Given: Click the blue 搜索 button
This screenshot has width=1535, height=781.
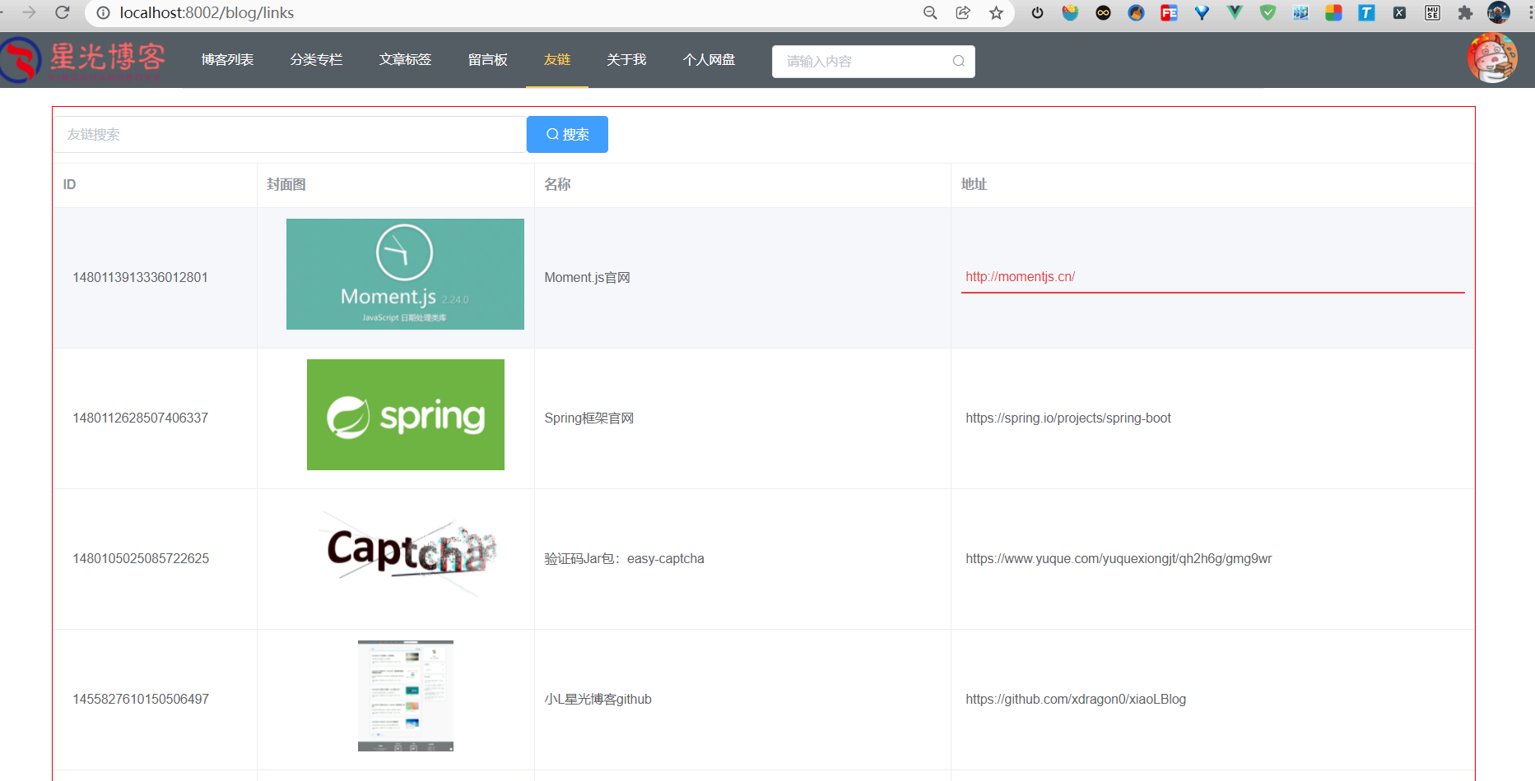Looking at the screenshot, I should coord(567,134).
